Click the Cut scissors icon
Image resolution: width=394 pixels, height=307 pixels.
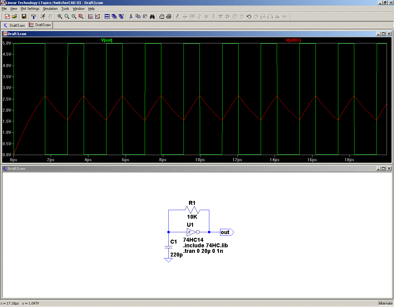coord(131,17)
